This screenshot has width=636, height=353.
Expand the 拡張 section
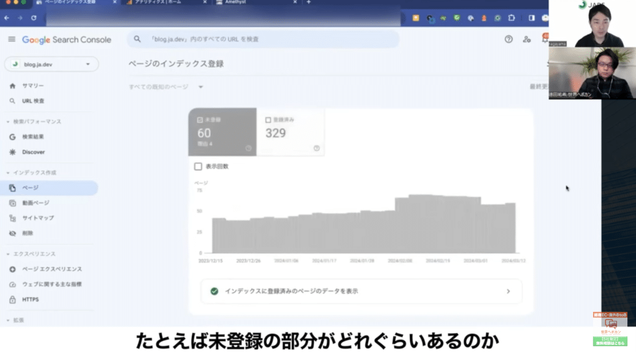click(16, 320)
